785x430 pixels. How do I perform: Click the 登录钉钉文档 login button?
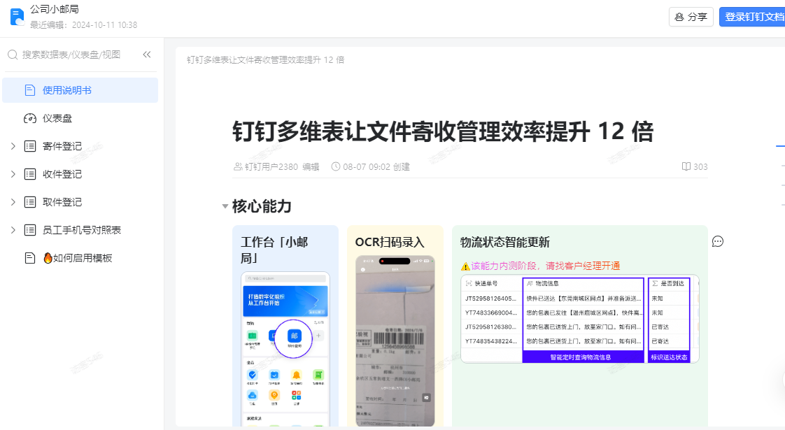click(752, 17)
